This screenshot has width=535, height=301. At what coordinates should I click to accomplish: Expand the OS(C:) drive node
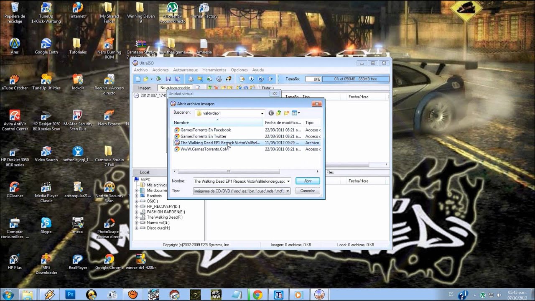pos(136,201)
